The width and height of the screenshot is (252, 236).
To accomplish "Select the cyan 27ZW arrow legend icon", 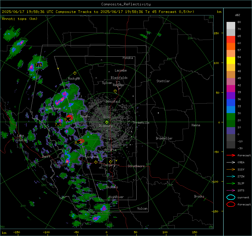I will pos(231,177).
